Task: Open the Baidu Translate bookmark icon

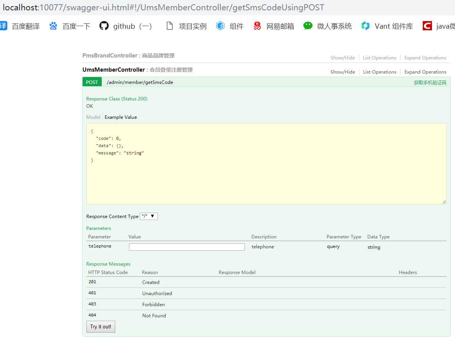Action: (x=3, y=26)
